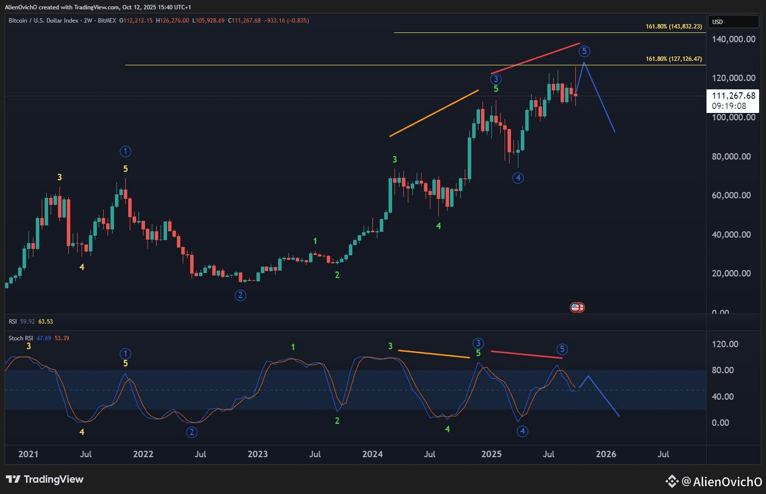Image resolution: width=766 pixels, height=494 pixels.
Task: Select circled wave 3 label on price chart
Action: tap(496, 79)
